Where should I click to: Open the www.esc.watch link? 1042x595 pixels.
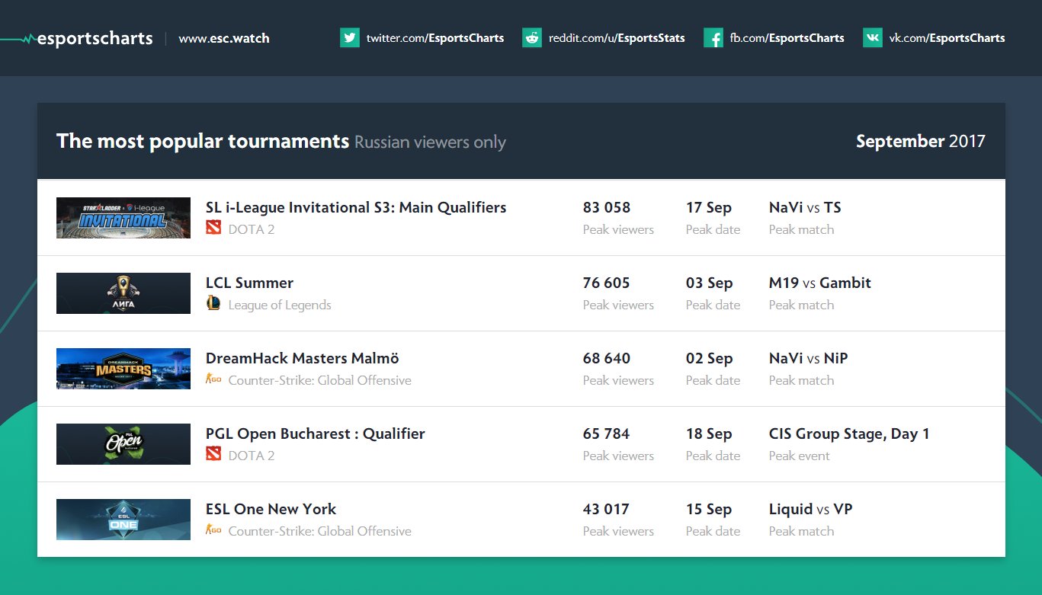224,38
